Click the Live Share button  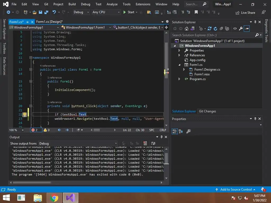(x=245, y=13)
